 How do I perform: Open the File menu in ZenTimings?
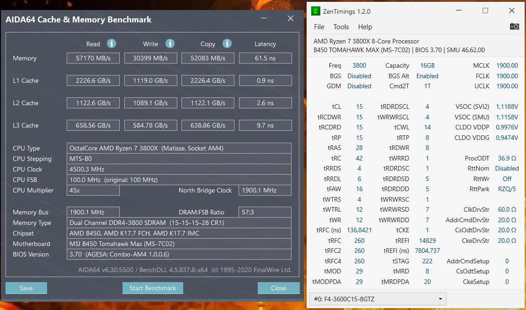click(319, 27)
